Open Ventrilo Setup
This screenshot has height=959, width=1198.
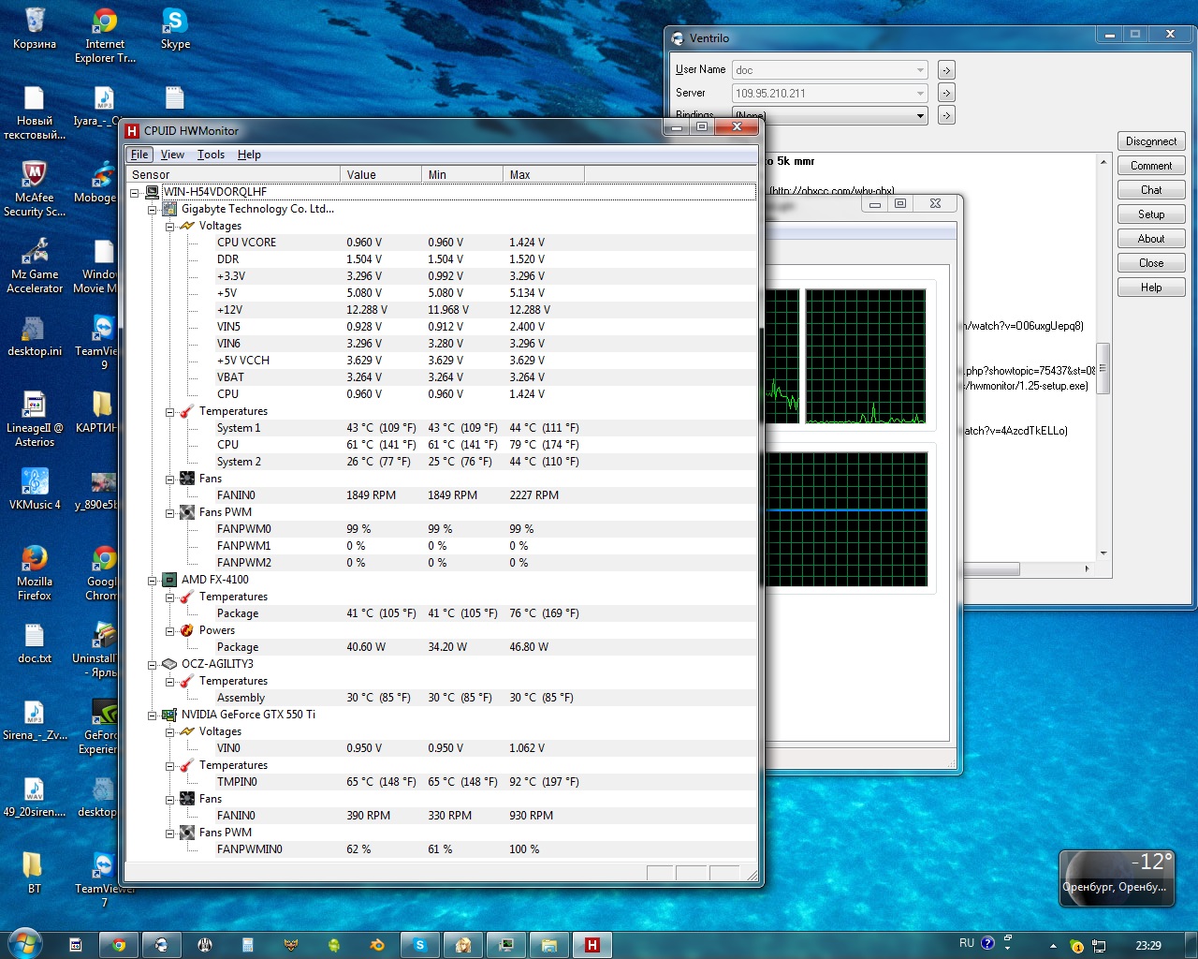[1151, 214]
